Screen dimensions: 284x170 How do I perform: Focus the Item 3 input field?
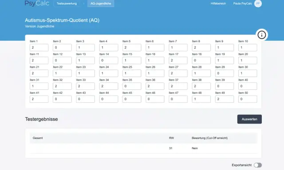pos(86,47)
